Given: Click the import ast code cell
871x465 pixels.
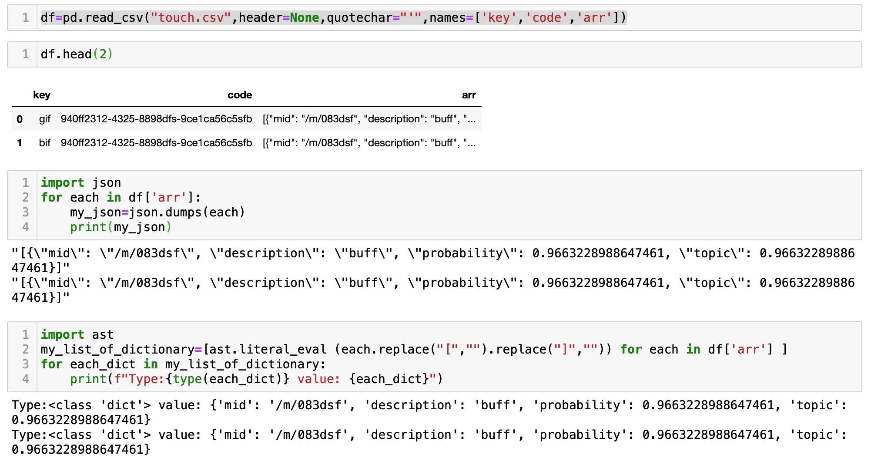Looking at the screenshot, I should [x=434, y=357].
